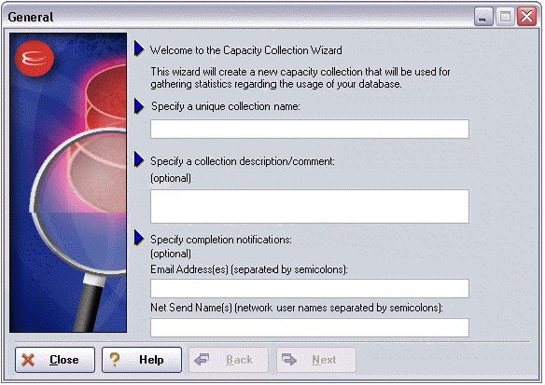
Task: Go Back to the previous step
Action: click(x=229, y=360)
